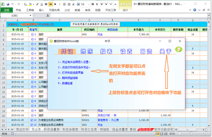Click the Save icon in quick access toolbar

[8, 4]
